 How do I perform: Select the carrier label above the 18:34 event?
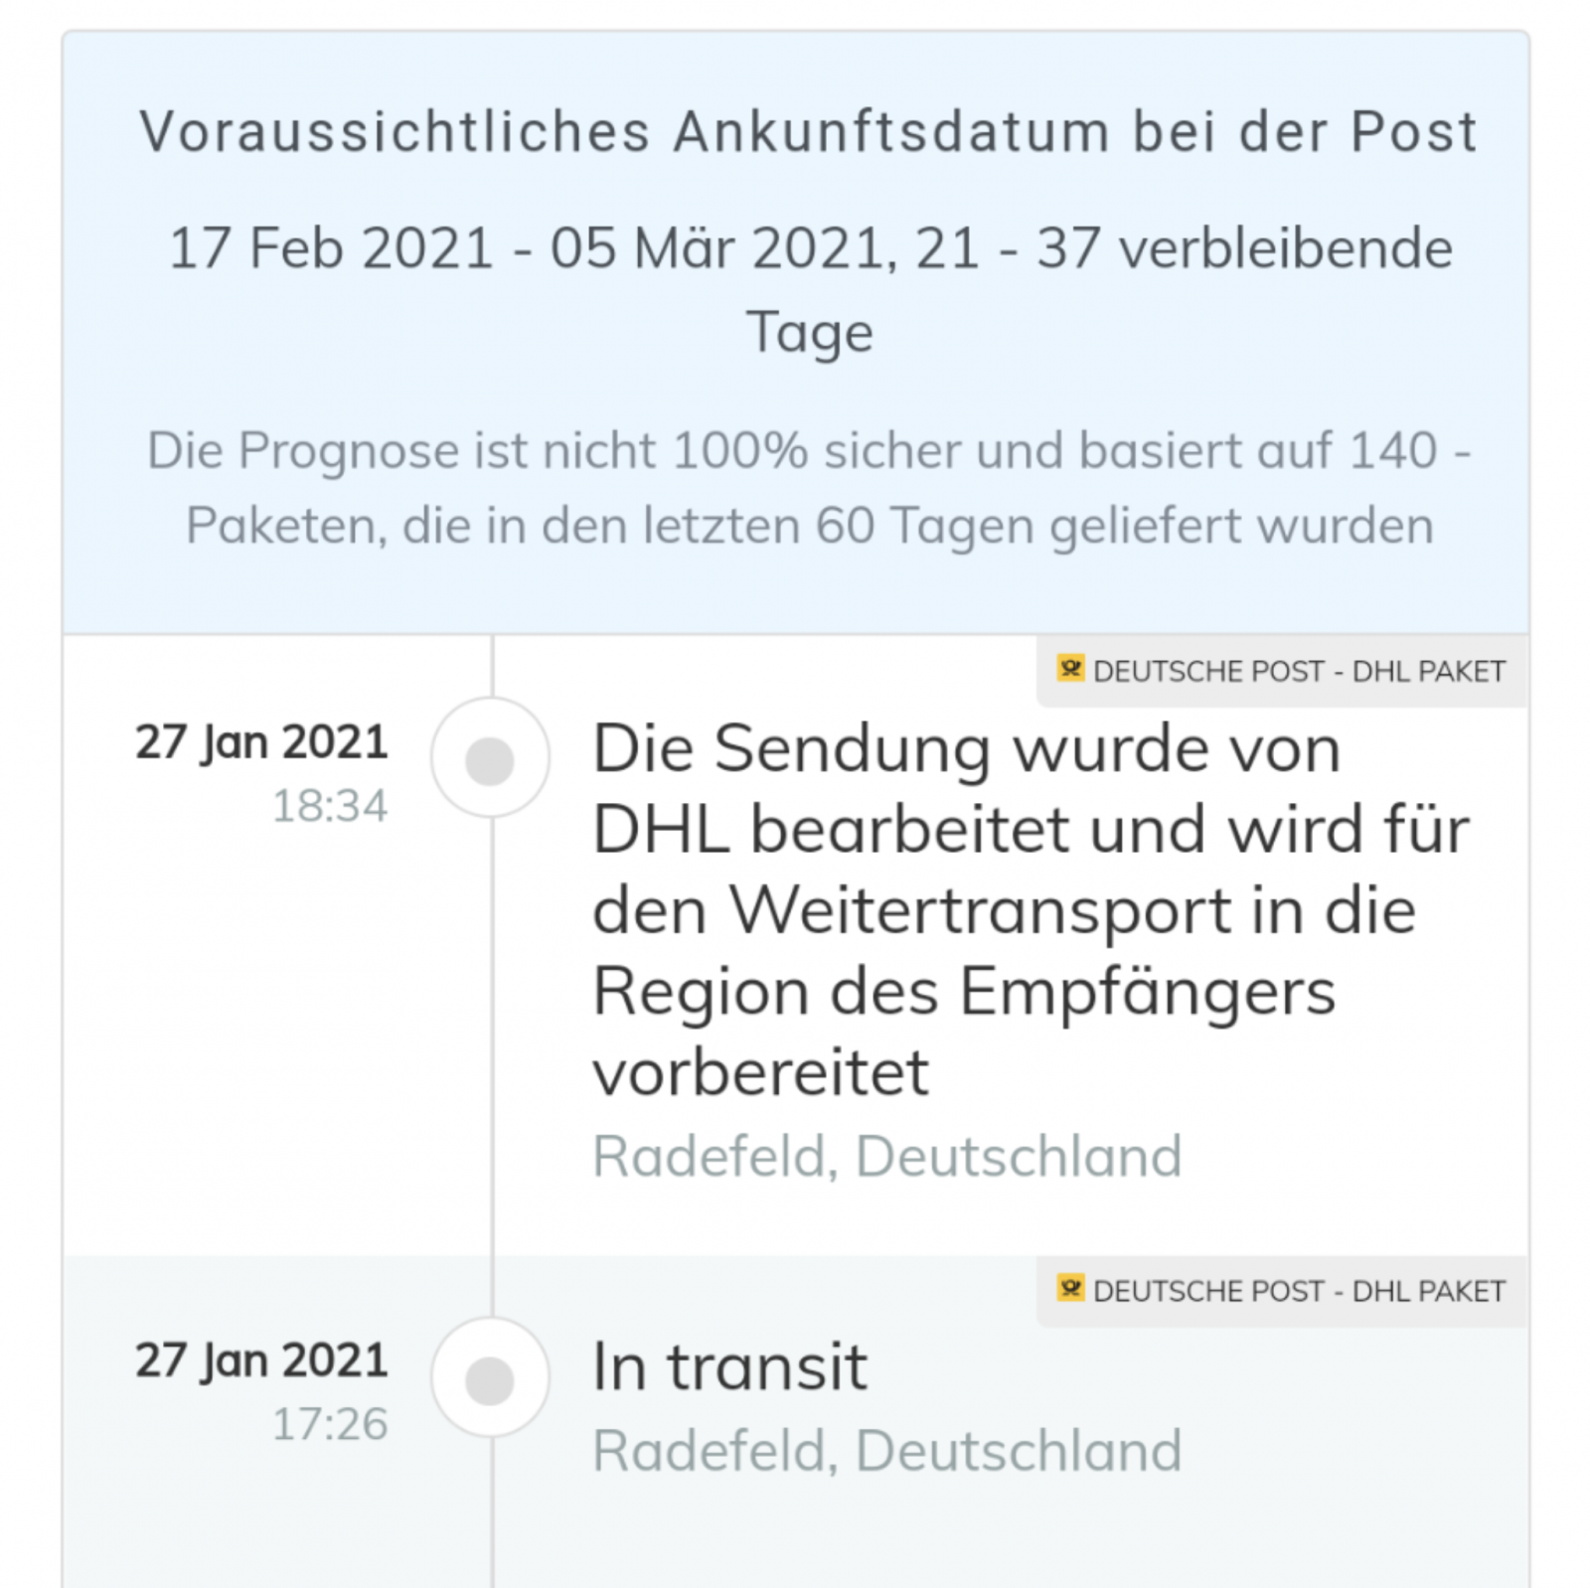pos(1298,672)
